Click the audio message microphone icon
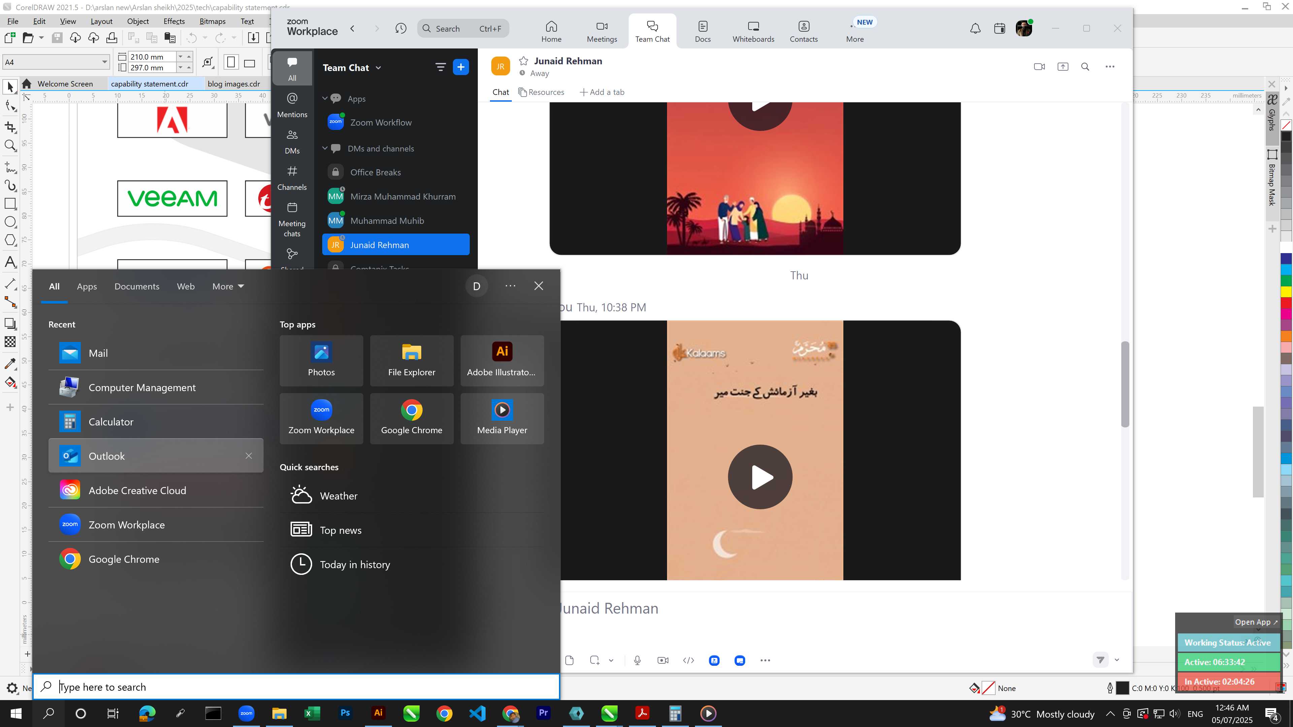The width and height of the screenshot is (1293, 727). 637,660
